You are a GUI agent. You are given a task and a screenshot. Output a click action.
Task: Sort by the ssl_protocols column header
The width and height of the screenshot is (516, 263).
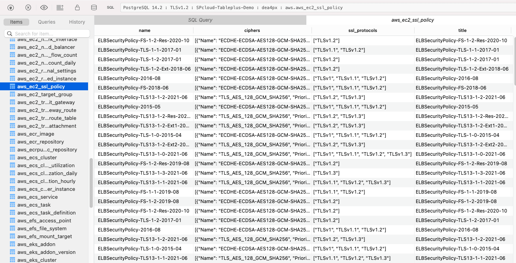pyautogui.click(x=363, y=30)
